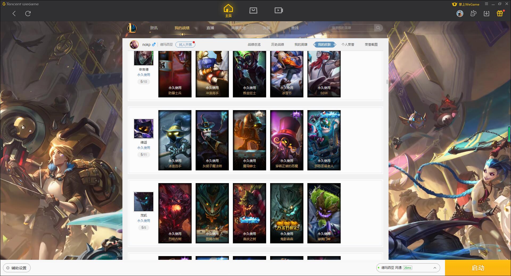Click the page scrollbar thumb
The height and width of the screenshot is (276, 511).
(x=387, y=82)
